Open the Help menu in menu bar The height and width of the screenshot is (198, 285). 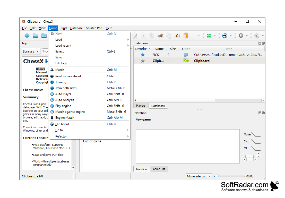tap(109, 28)
